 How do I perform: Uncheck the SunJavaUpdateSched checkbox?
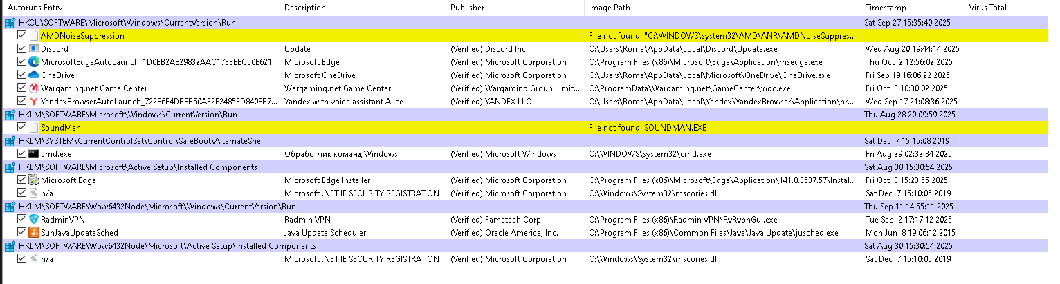[x=22, y=233]
